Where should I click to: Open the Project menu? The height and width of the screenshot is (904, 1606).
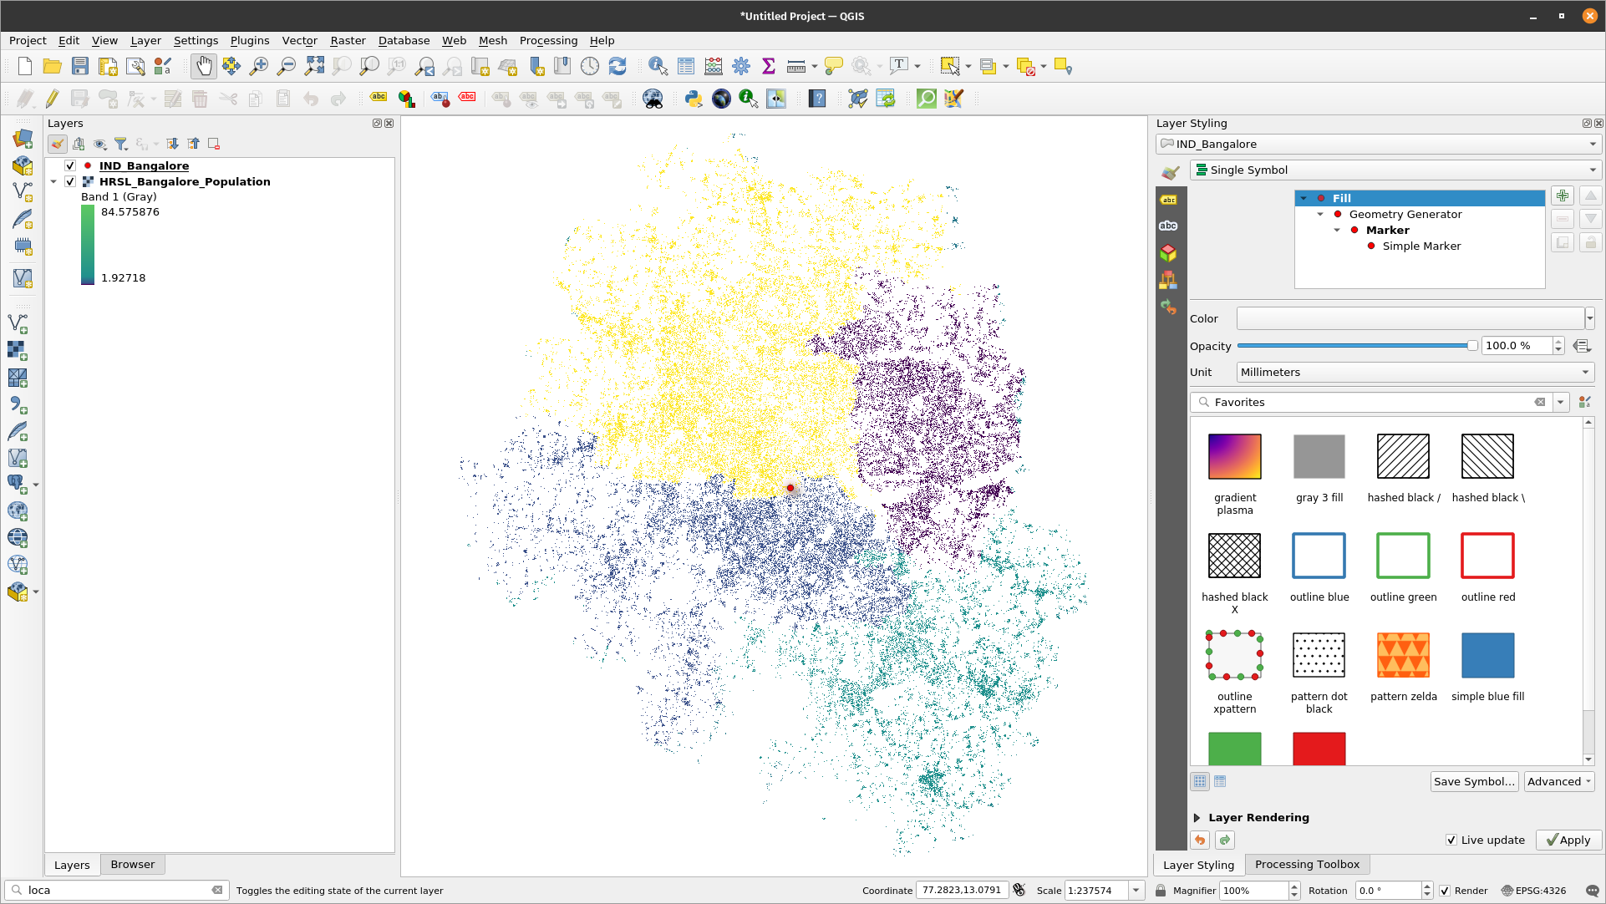28,40
